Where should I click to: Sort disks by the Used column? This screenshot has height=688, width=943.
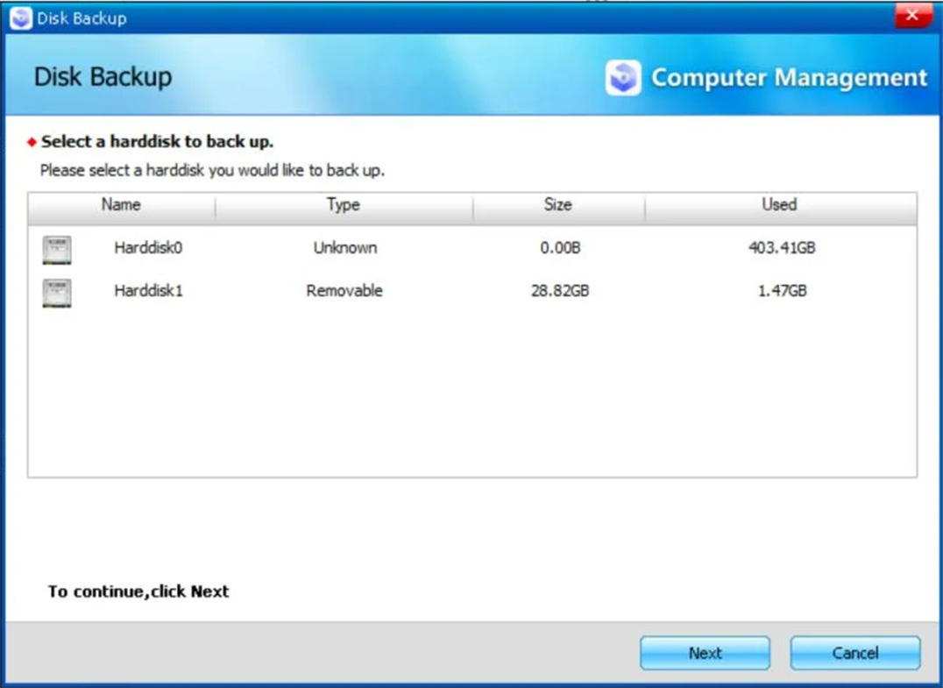[x=778, y=204]
